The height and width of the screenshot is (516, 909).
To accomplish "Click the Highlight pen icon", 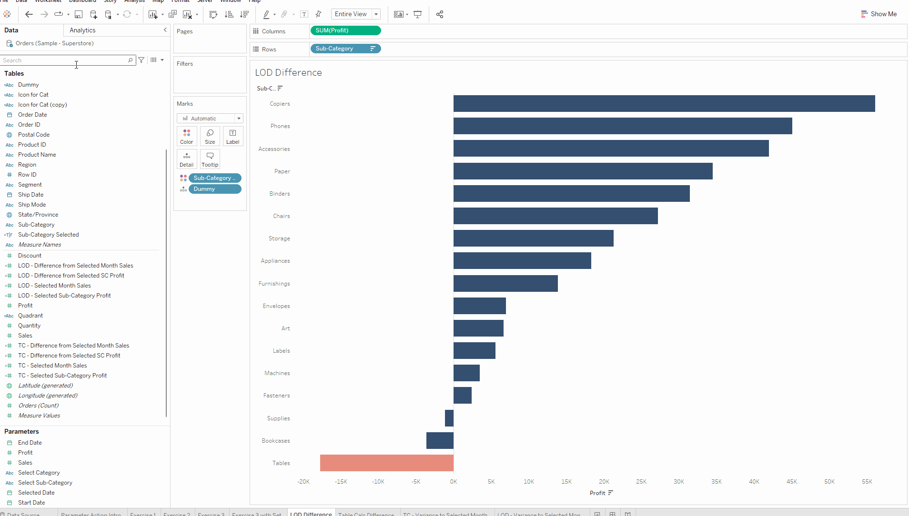I will pos(266,14).
